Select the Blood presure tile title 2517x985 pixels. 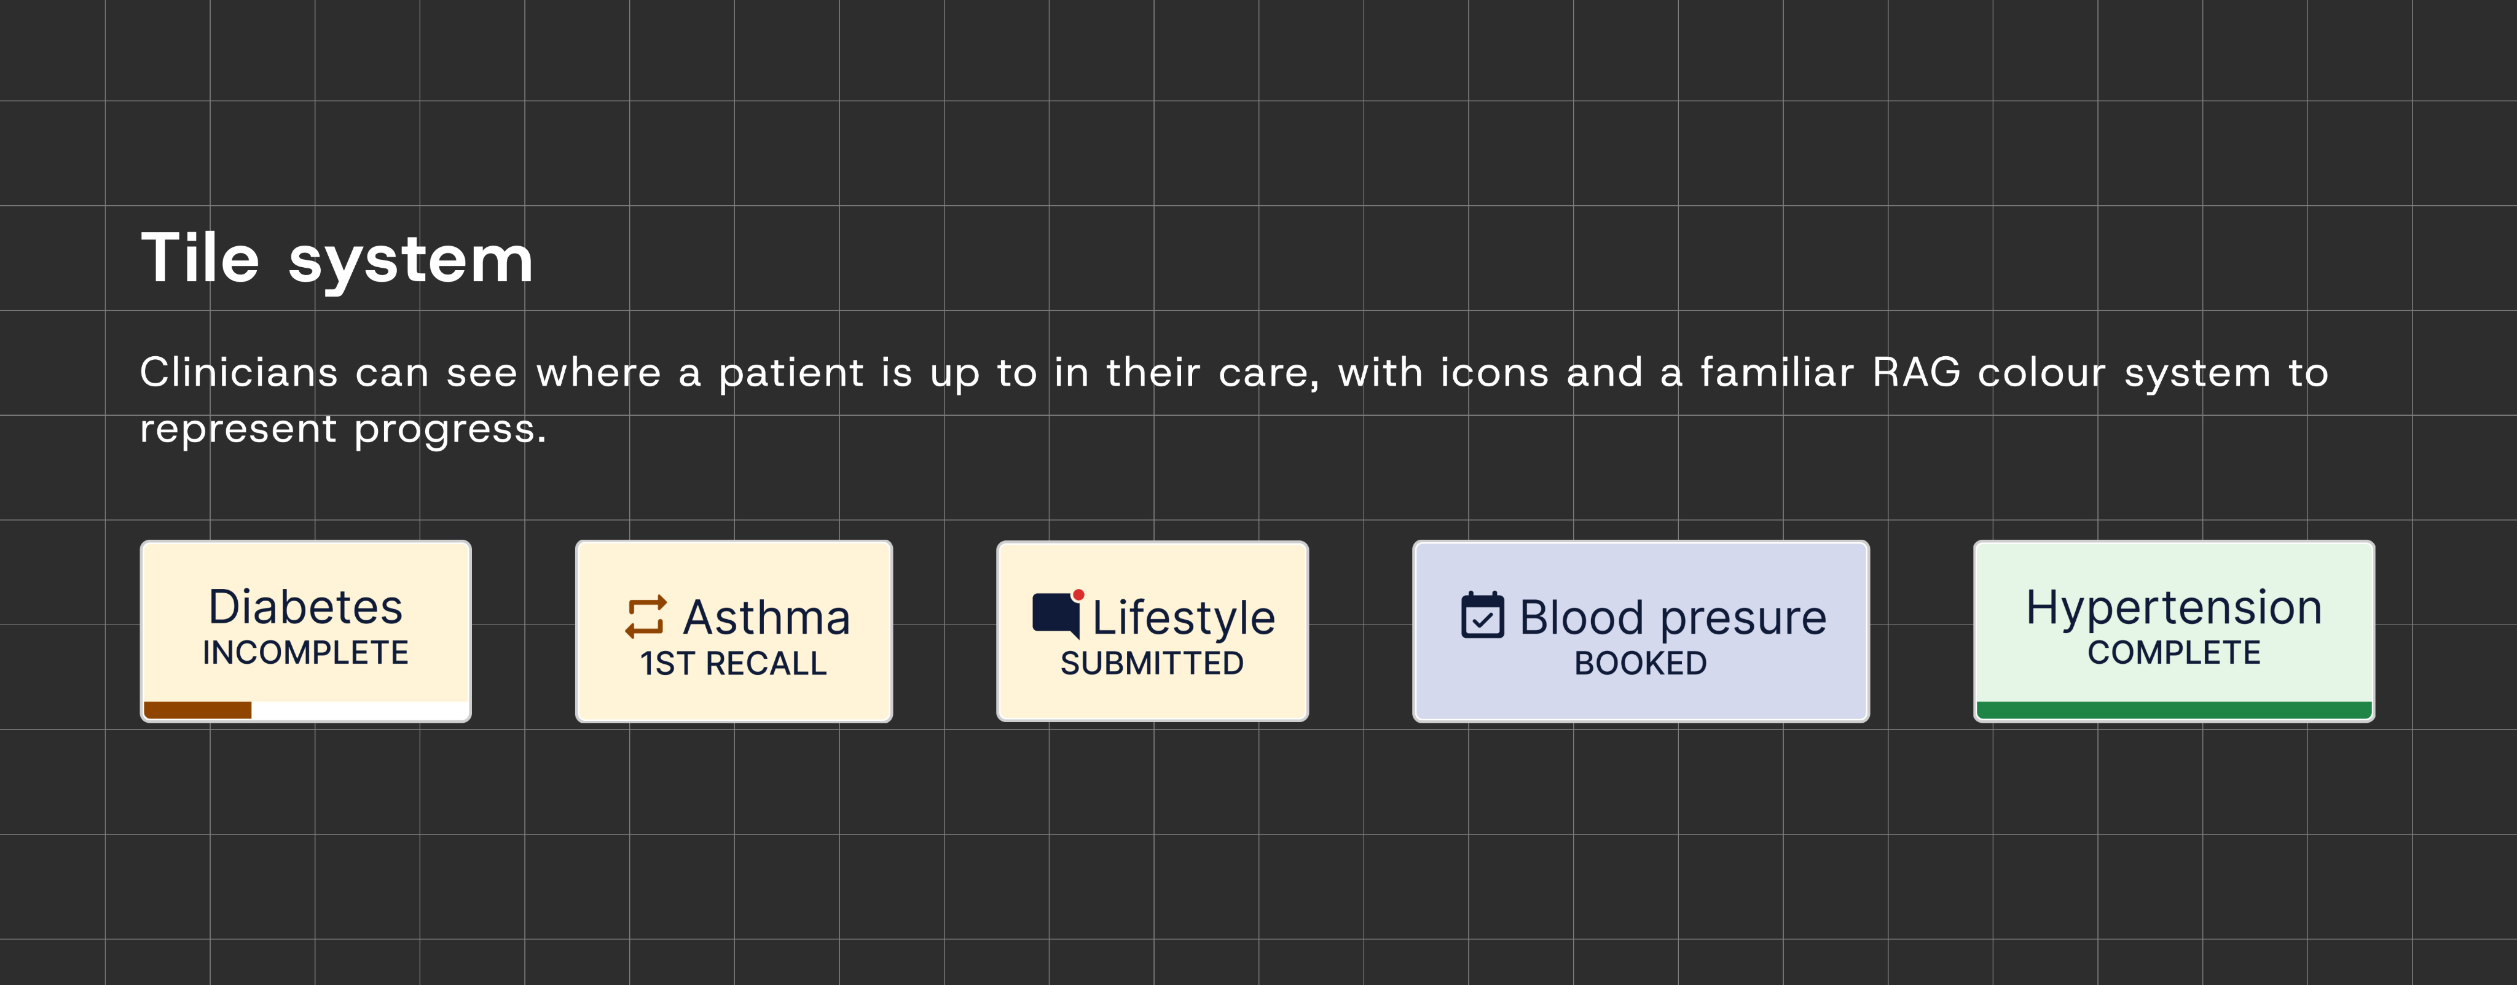point(1672,617)
